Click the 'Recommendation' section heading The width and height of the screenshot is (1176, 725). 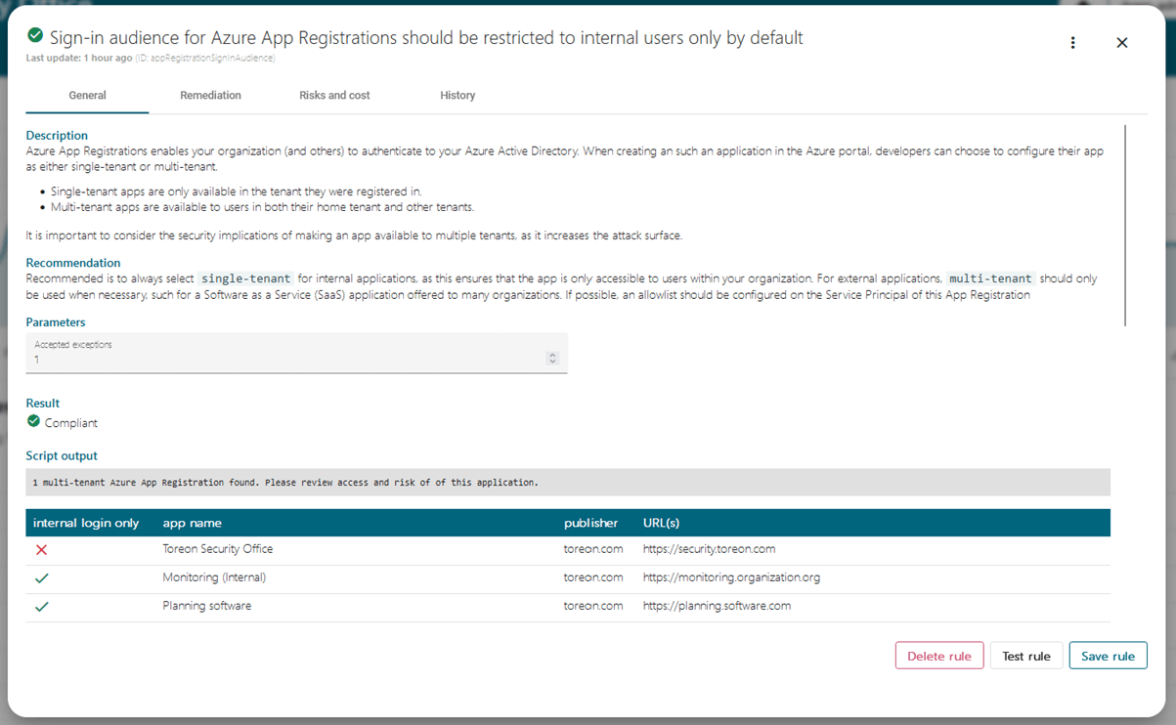pyautogui.click(x=73, y=263)
